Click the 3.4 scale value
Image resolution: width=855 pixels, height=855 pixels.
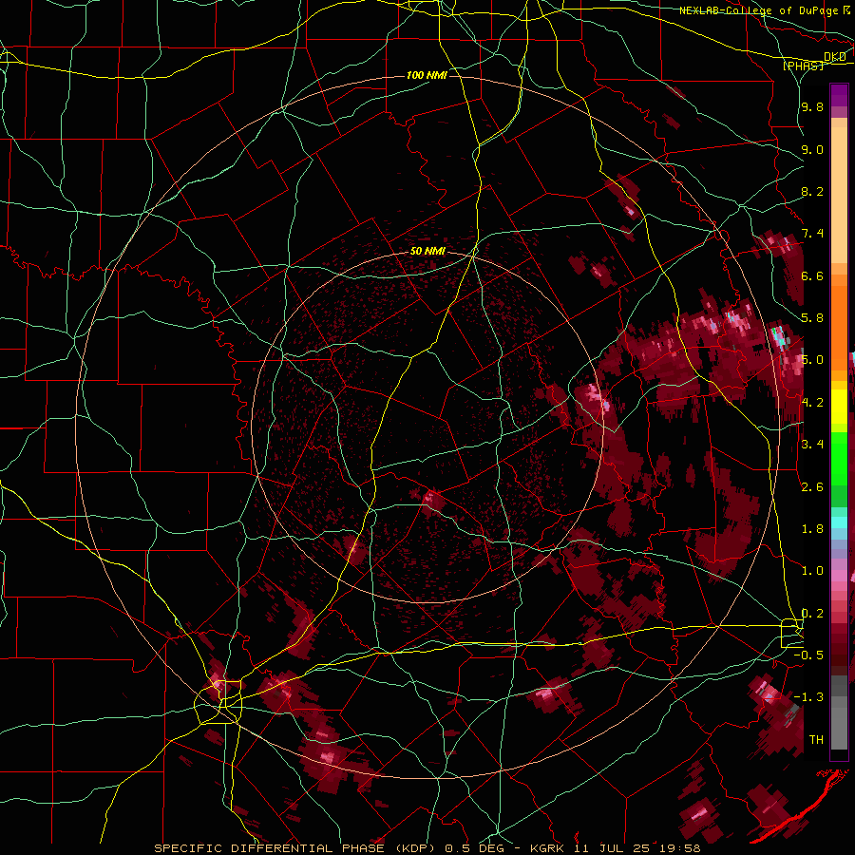812,445
